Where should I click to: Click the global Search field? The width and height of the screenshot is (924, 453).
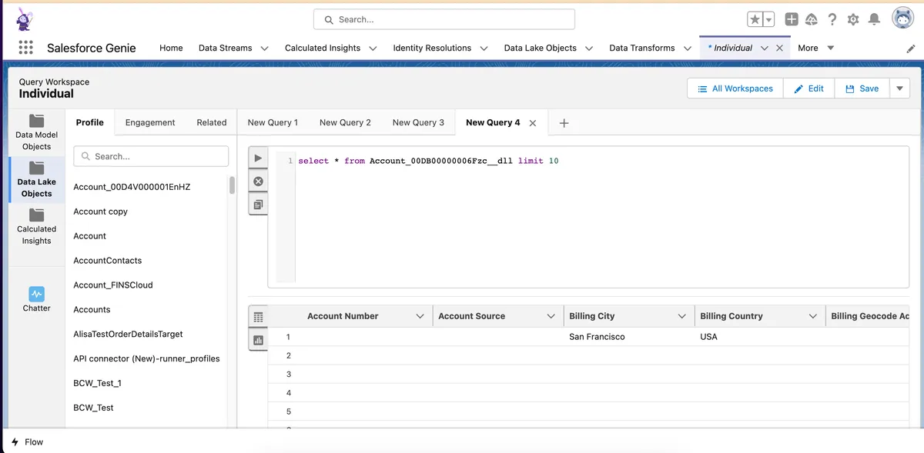pyautogui.click(x=444, y=19)
